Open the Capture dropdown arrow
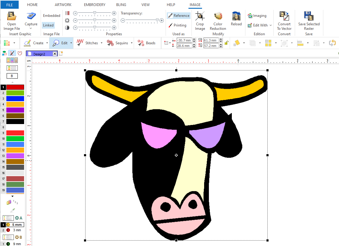 point(31,29)
